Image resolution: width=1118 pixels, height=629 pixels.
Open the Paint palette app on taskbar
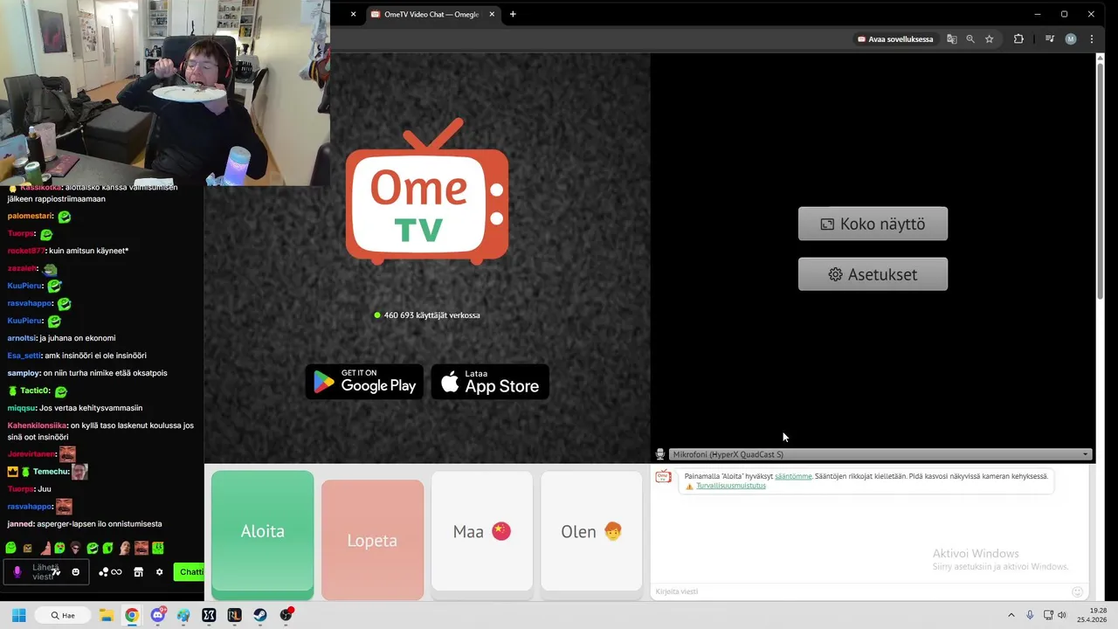tap(183, 615)
